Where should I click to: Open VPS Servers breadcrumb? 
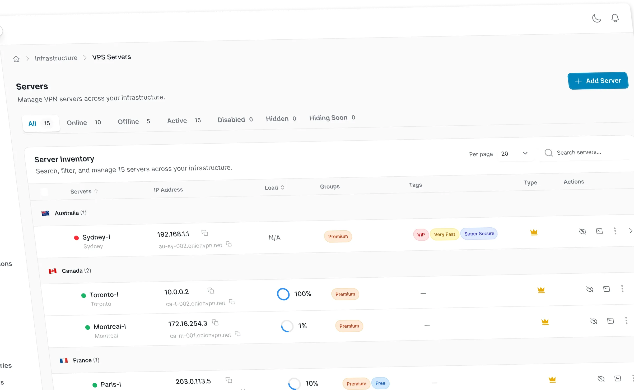coord(111,57)
